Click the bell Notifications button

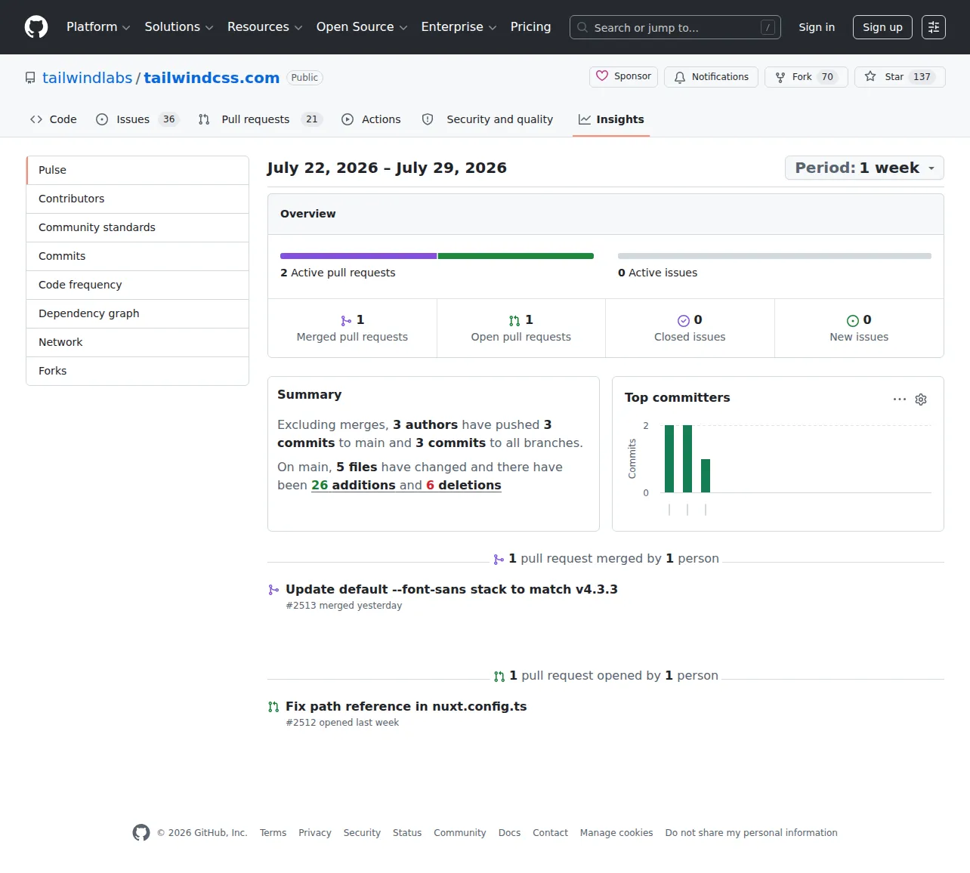click(711, 77)
